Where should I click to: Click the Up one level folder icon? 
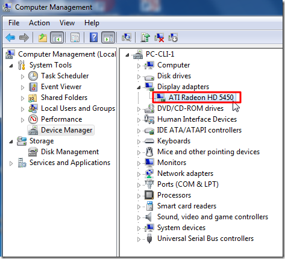[43, 37]
